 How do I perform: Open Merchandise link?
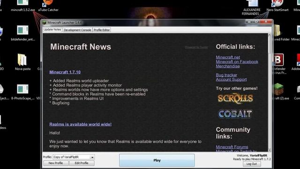pos(228,66)
